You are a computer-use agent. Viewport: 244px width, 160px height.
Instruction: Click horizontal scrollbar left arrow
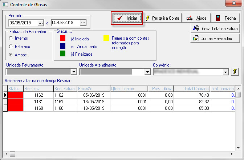tap(6, 154)
